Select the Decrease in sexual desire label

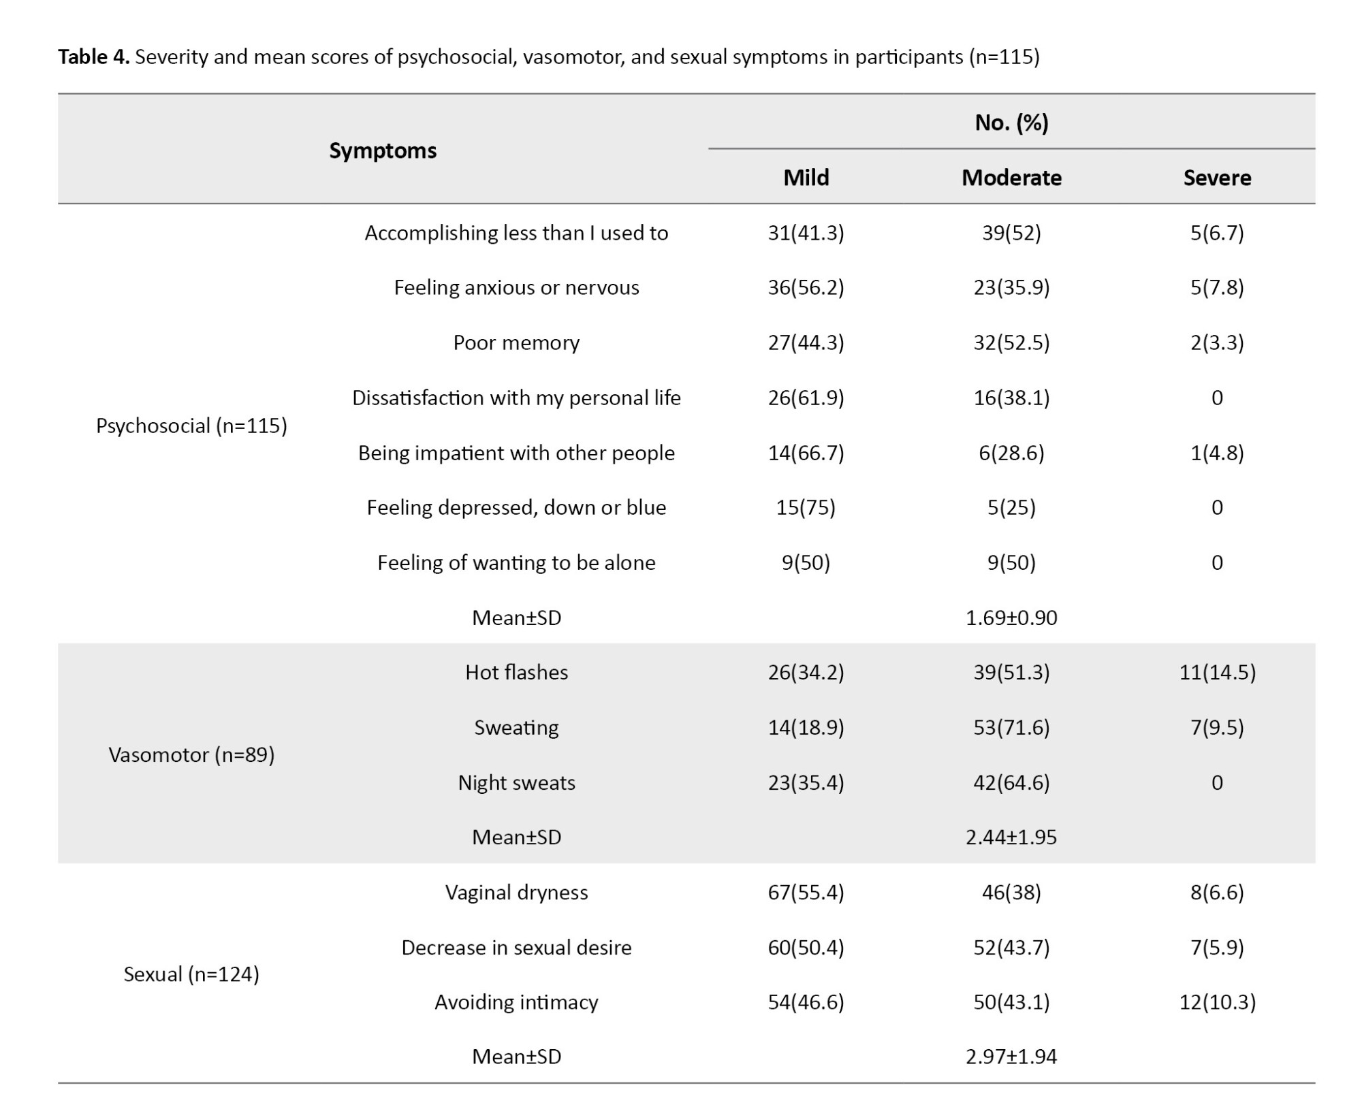[516, 947]
